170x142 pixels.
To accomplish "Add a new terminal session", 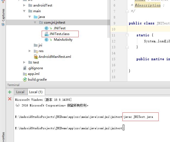I will point(10,92).
